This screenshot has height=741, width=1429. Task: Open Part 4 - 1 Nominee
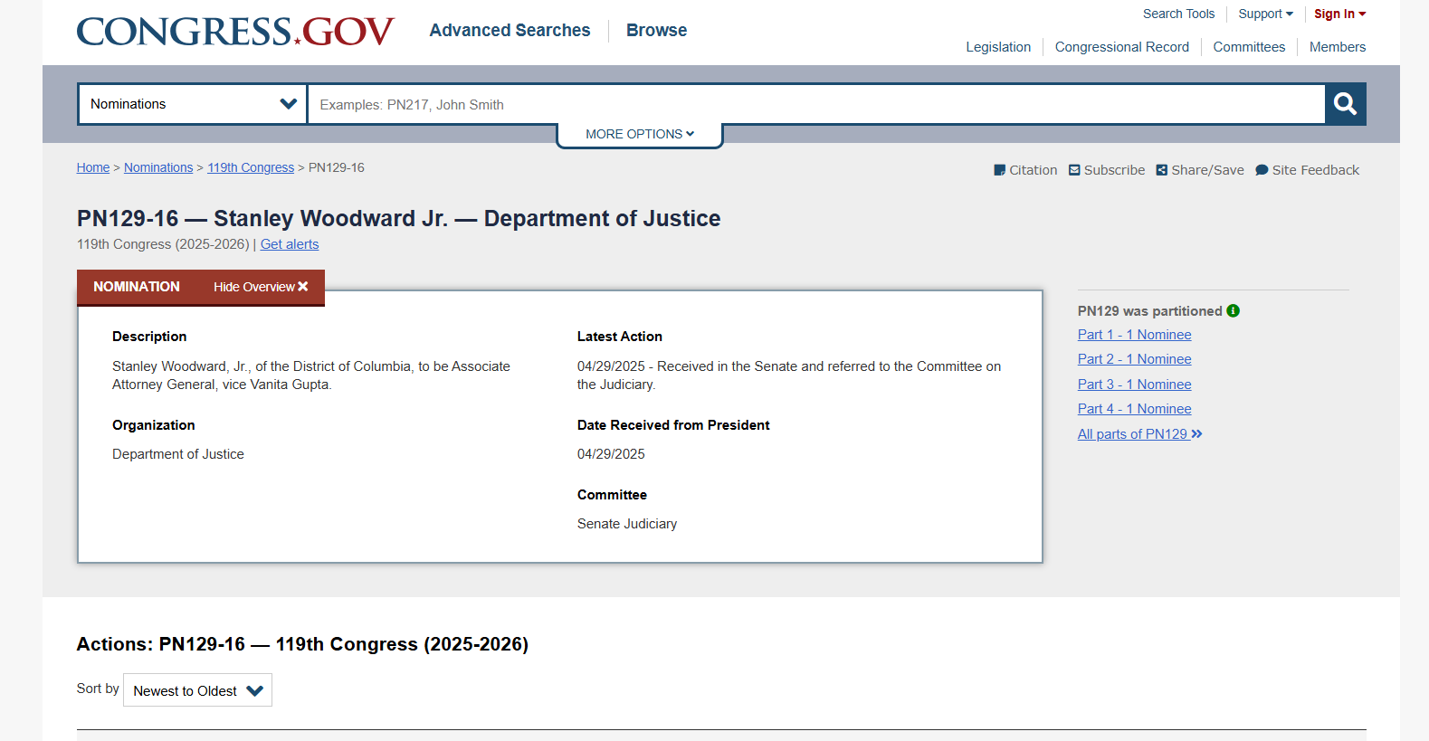click(x=1134, y=409)
